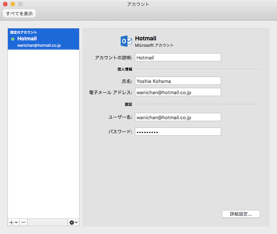
Task: Click the bold Hotmail heading in the detail pane
Action: point(145,38)
